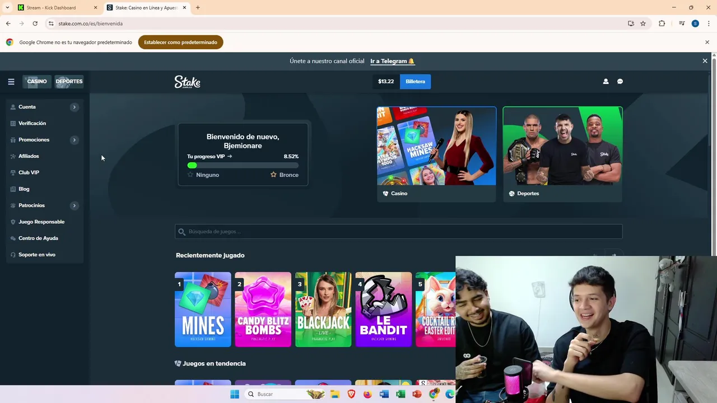The image size is (717, 403).
Task: Open the Casino promo card
Action: click(436, 154)
